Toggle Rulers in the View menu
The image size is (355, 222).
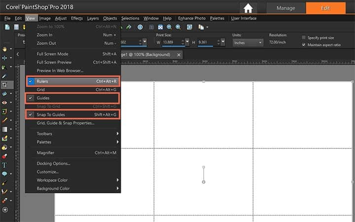pyautogui.click(x=73, y=81)
